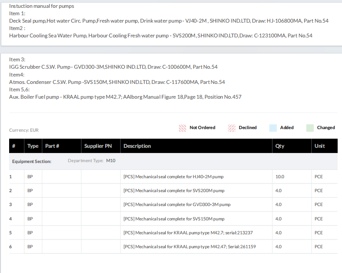Select the Equipment Section row label
This screenshot has height=273, width=342.
tap(32, 161)
